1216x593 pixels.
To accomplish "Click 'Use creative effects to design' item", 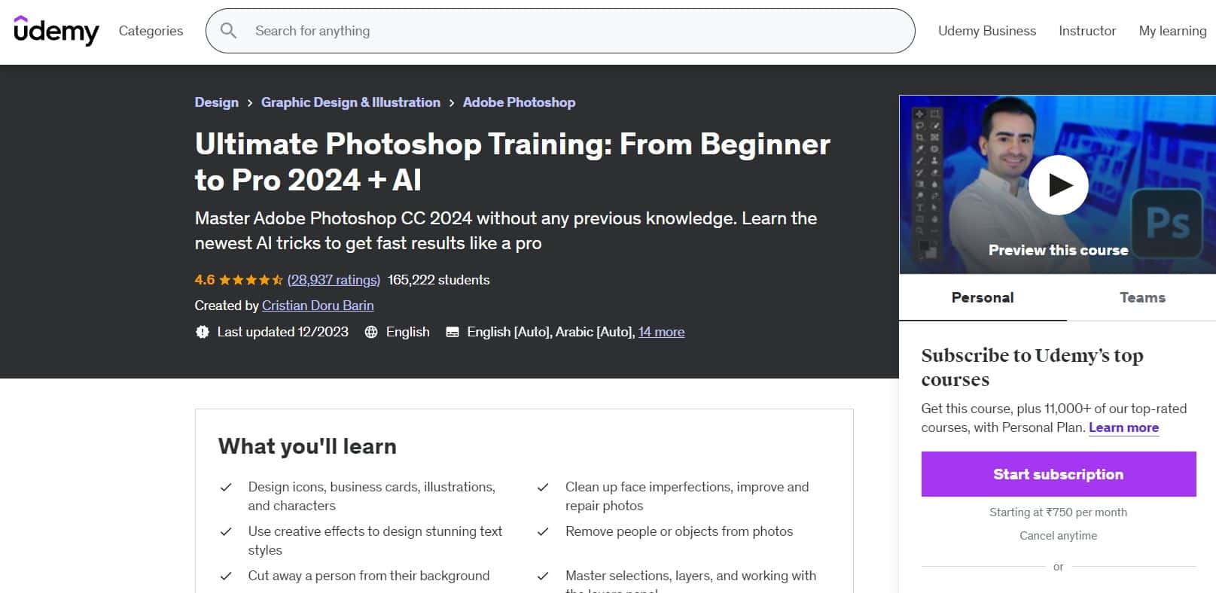I will coord(375,540).
